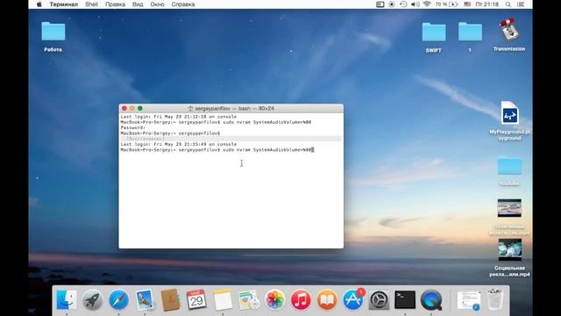Click the Wi-Fi status icon
The image size is (561, 316).
tap(427, 4)
